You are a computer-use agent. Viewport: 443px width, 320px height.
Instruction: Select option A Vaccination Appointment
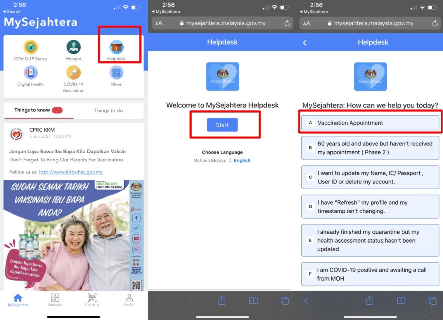370,123
